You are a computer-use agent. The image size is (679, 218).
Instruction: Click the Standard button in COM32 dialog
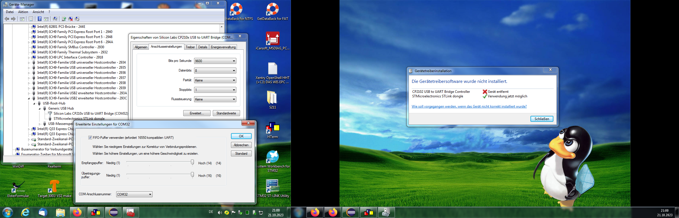point(241,154)
